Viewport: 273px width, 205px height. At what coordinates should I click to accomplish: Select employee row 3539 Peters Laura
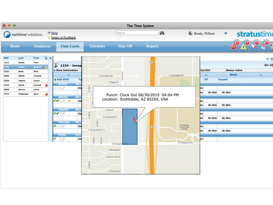point(25,81)
